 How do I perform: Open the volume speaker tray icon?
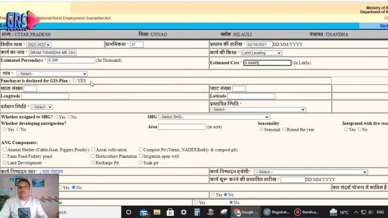pyautogui.click(x=370, y=212)
